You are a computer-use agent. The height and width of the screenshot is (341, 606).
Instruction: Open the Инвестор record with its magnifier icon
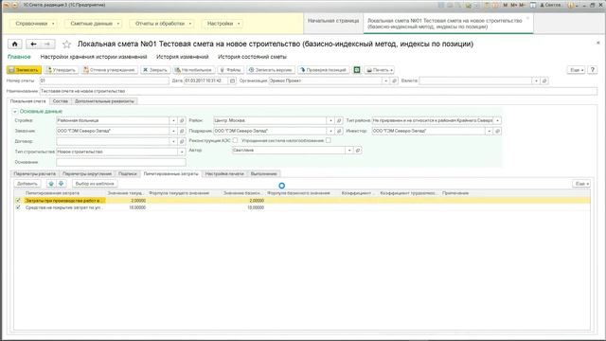[497, 131]
